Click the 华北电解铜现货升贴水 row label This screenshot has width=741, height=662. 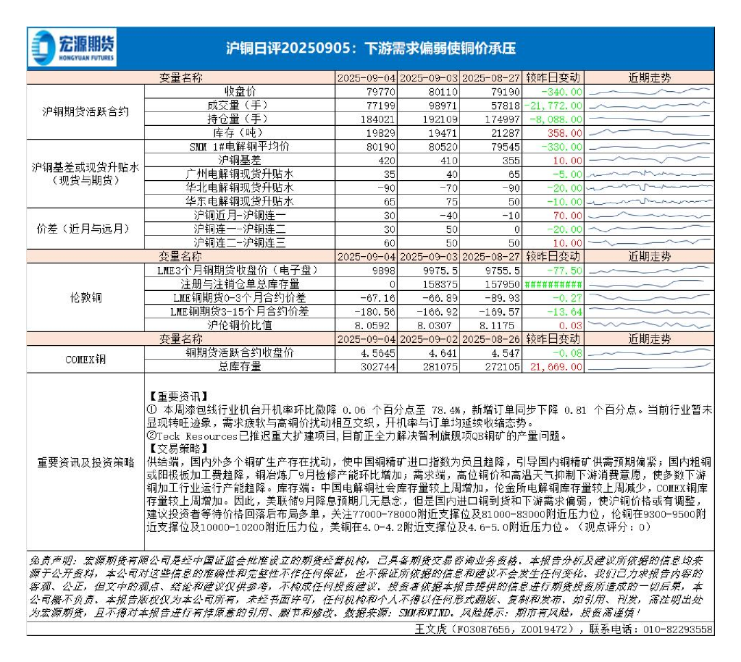[x=239, y=187]
